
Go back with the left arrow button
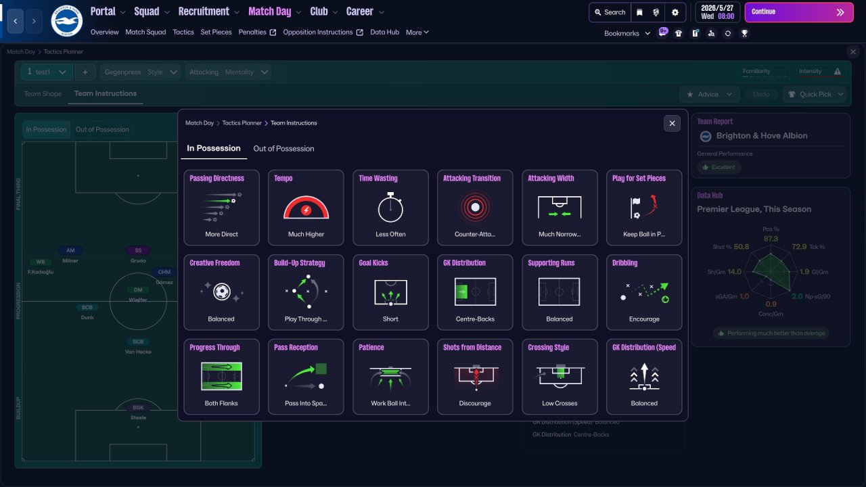[x=16, y=21]
